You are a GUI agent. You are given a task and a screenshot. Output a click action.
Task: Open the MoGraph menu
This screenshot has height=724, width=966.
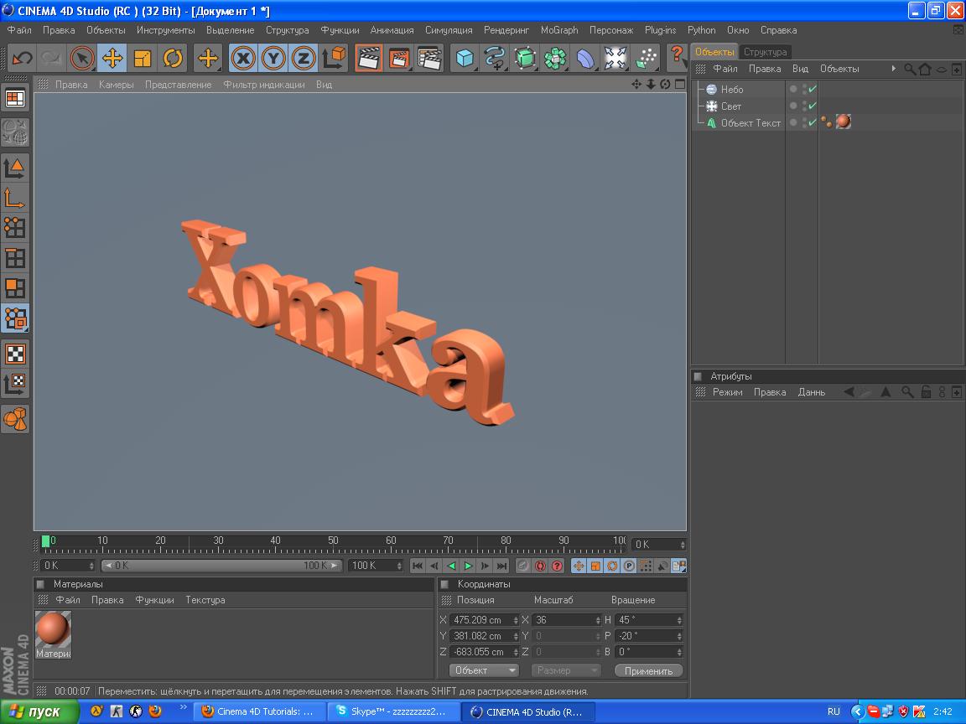[558, 30]
